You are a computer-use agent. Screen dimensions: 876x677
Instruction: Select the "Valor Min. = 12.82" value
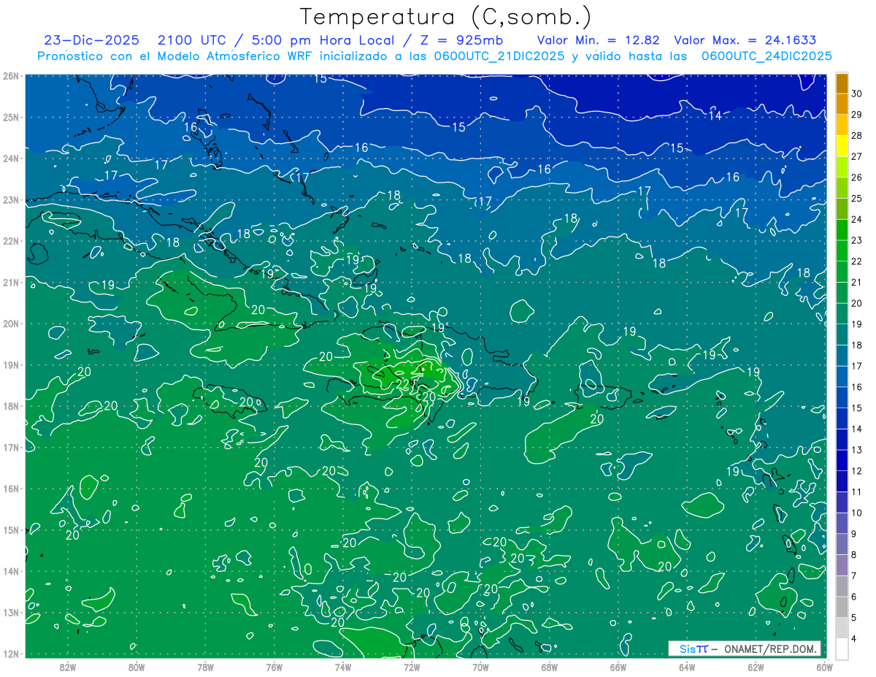pos(599,40)
